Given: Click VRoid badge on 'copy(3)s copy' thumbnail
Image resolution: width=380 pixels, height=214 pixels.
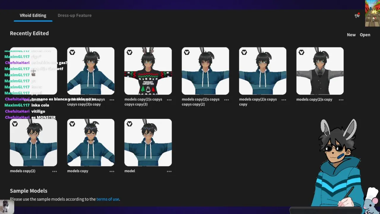Looking at the screenshot, I should click(x=72, y=52).
